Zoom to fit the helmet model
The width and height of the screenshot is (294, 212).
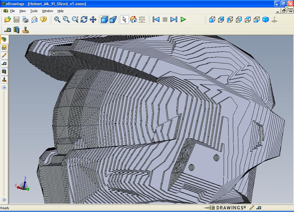click(x=57, y=20)
